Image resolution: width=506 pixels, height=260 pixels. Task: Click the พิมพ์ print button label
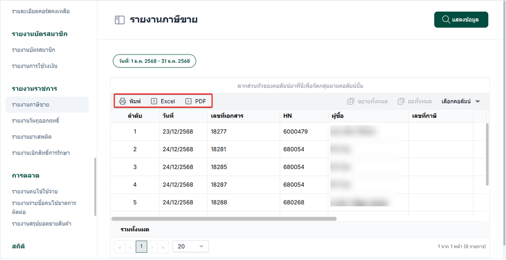[x=135, y=101]
